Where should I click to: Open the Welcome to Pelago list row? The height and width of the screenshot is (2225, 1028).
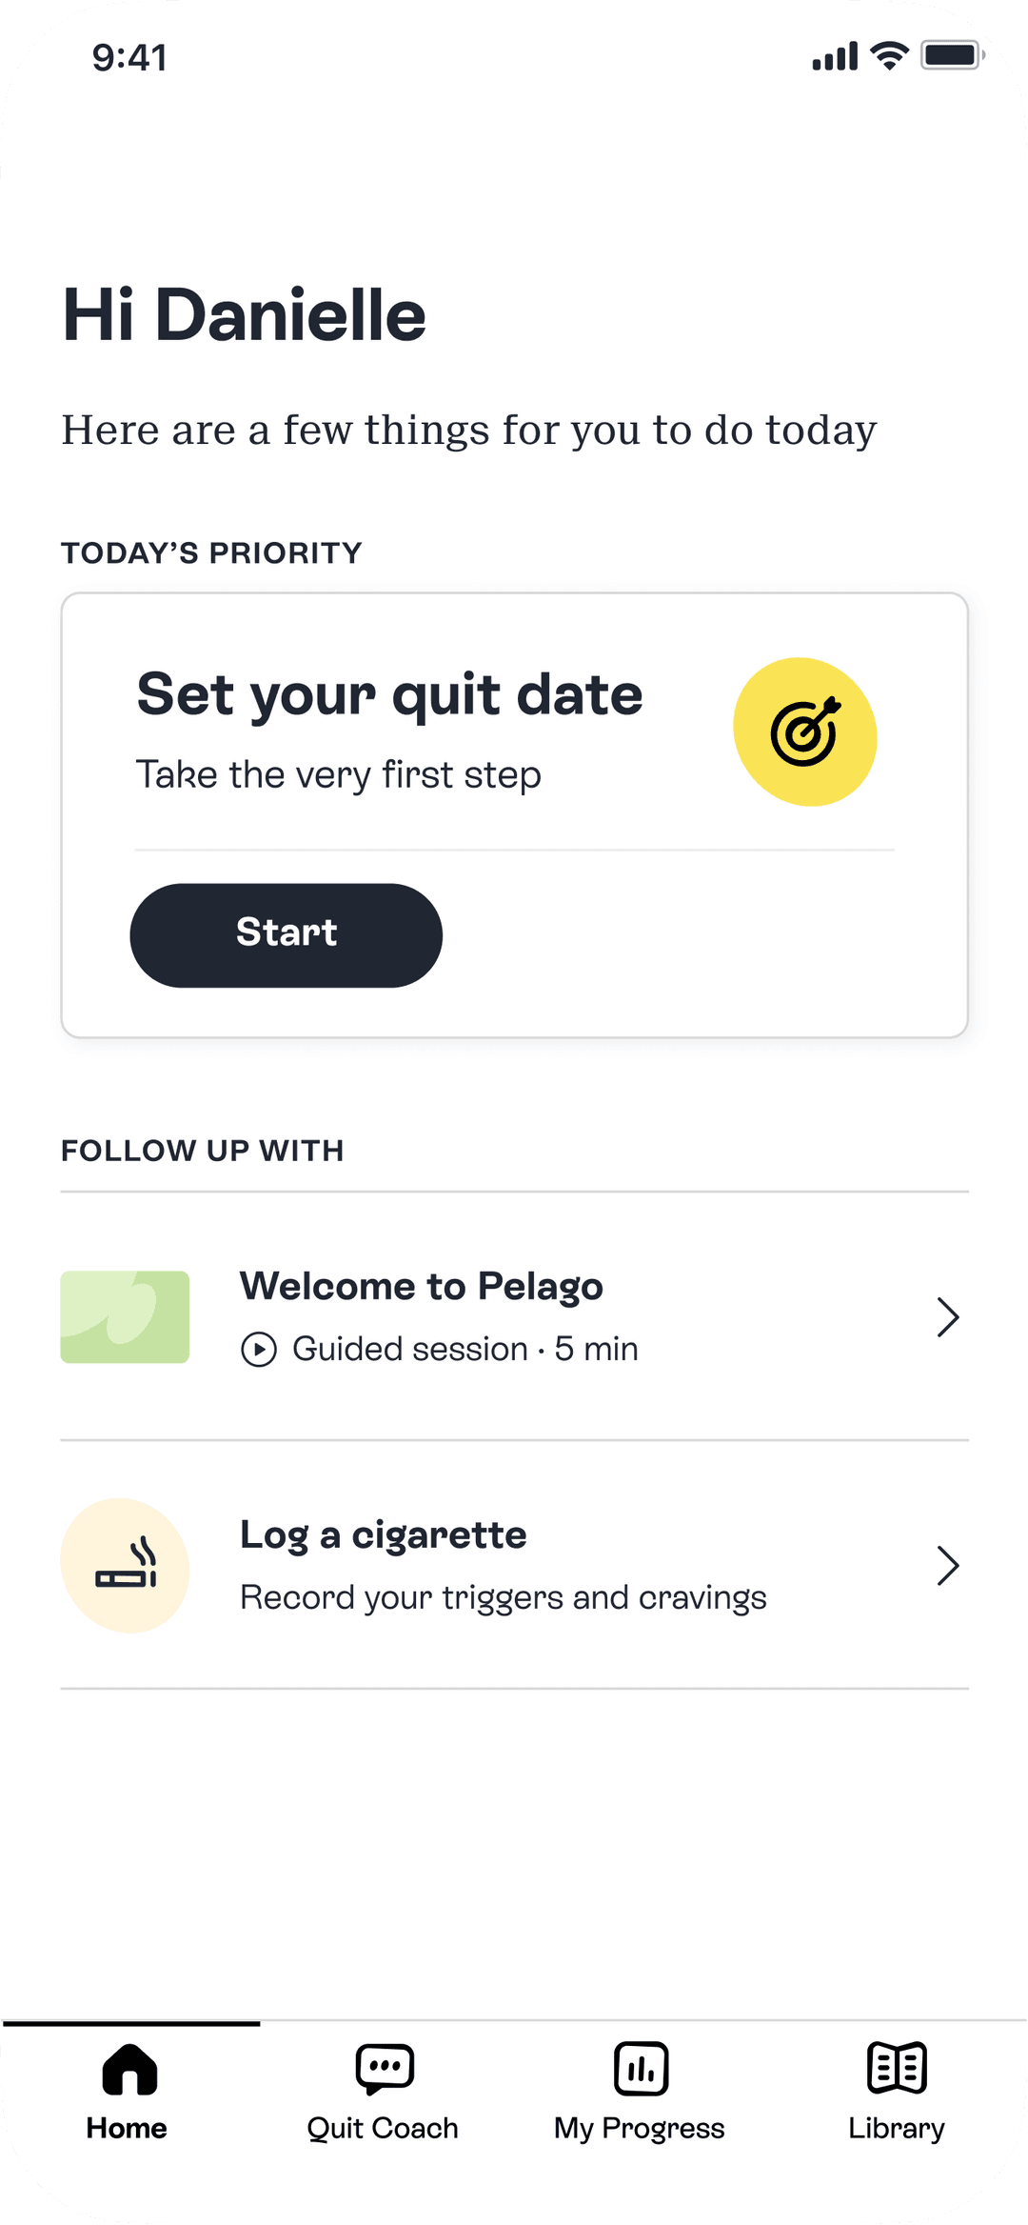coord(514,1316)
